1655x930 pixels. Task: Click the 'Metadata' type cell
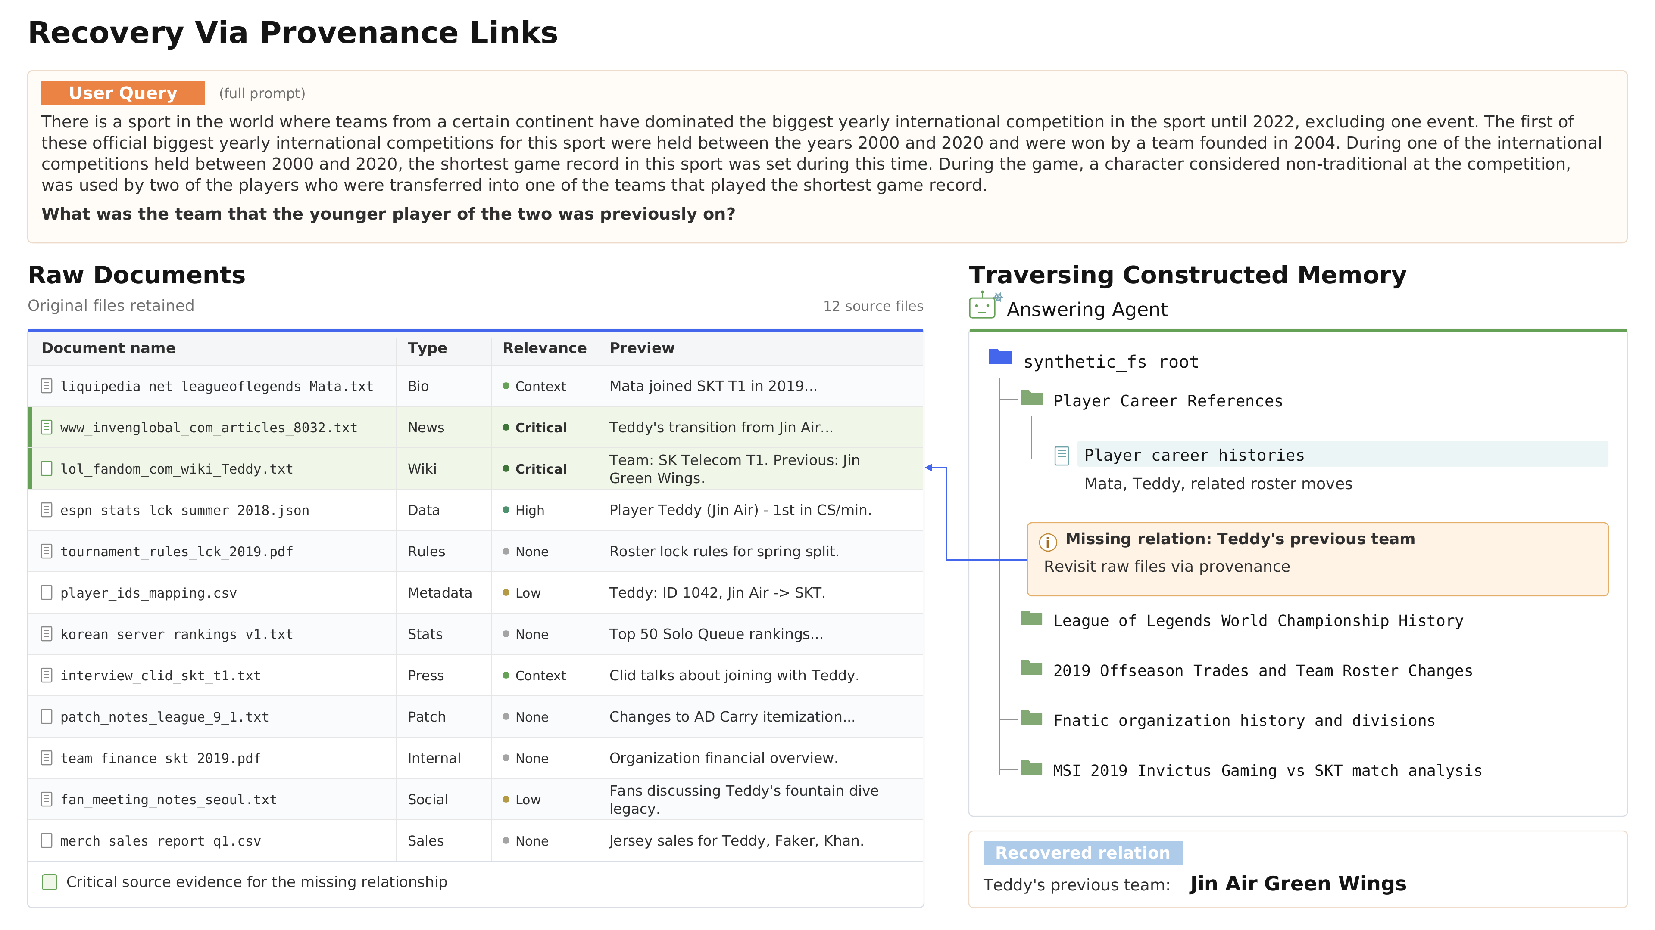click(440, 592)
